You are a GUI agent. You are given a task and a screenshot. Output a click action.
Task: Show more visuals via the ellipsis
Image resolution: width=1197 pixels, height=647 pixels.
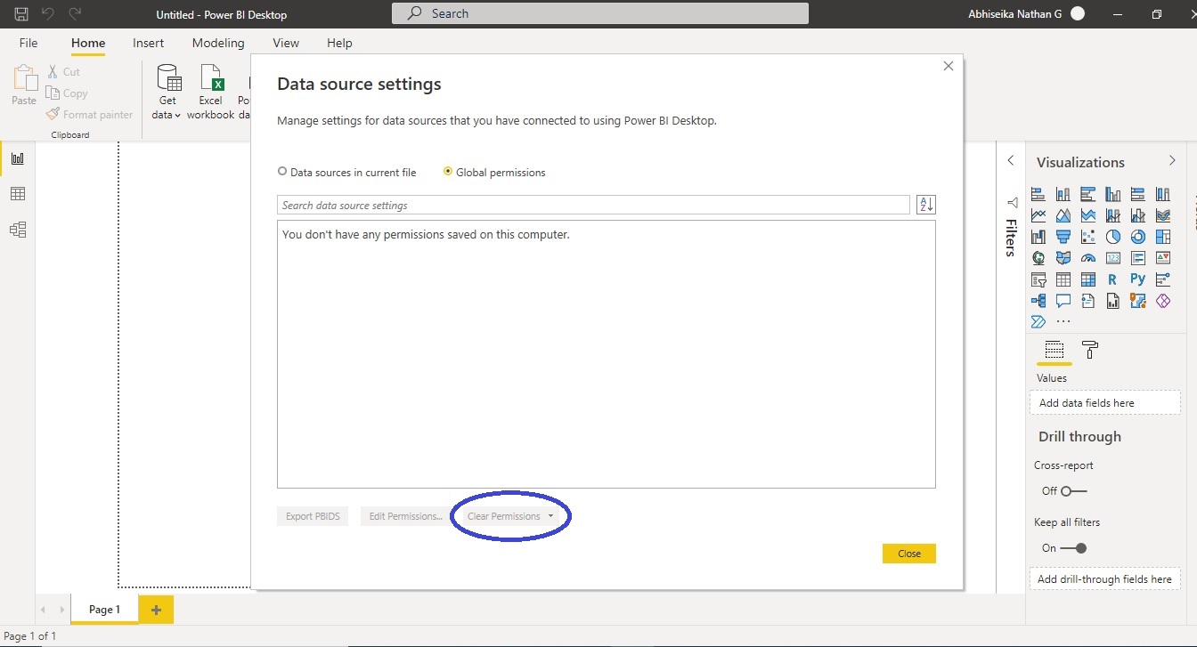point(1063,321)
